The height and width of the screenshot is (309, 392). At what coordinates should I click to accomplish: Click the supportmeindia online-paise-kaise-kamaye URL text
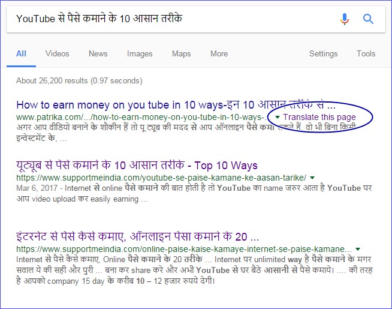(x=184, y=249)
